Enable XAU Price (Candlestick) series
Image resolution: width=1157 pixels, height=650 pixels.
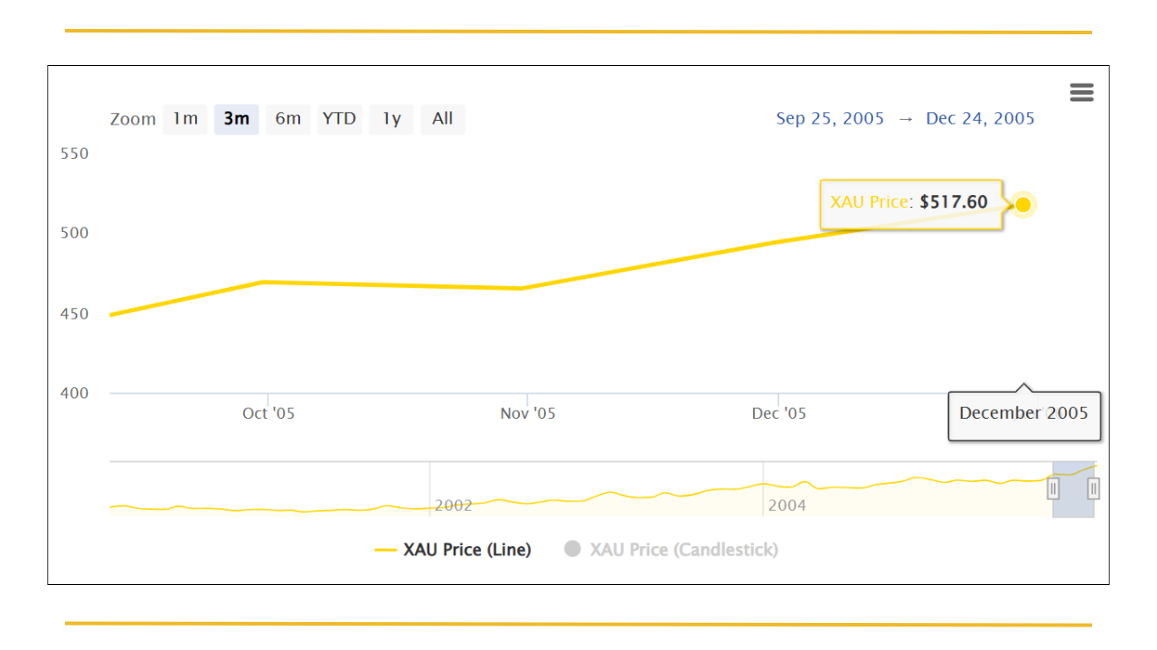tap(671, 549)
